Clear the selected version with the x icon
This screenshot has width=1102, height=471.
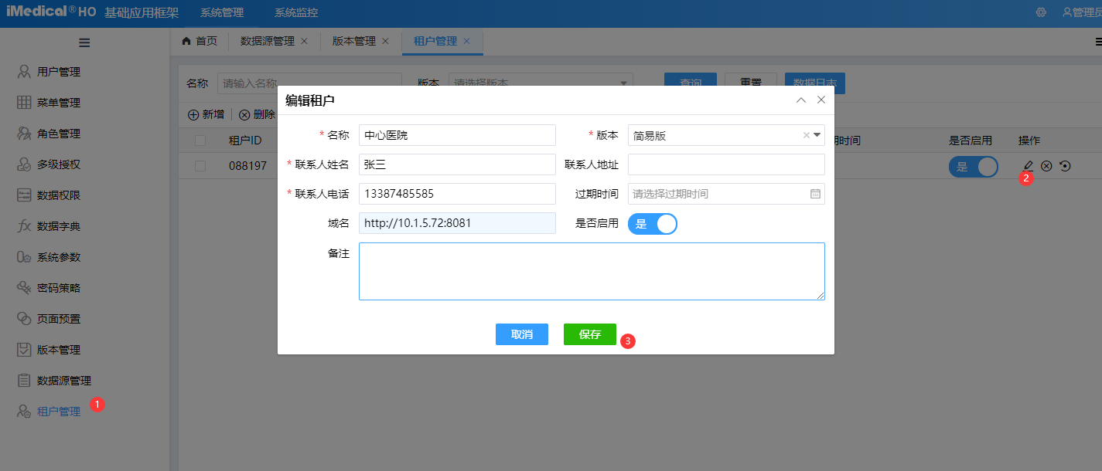tap(806, 135)
